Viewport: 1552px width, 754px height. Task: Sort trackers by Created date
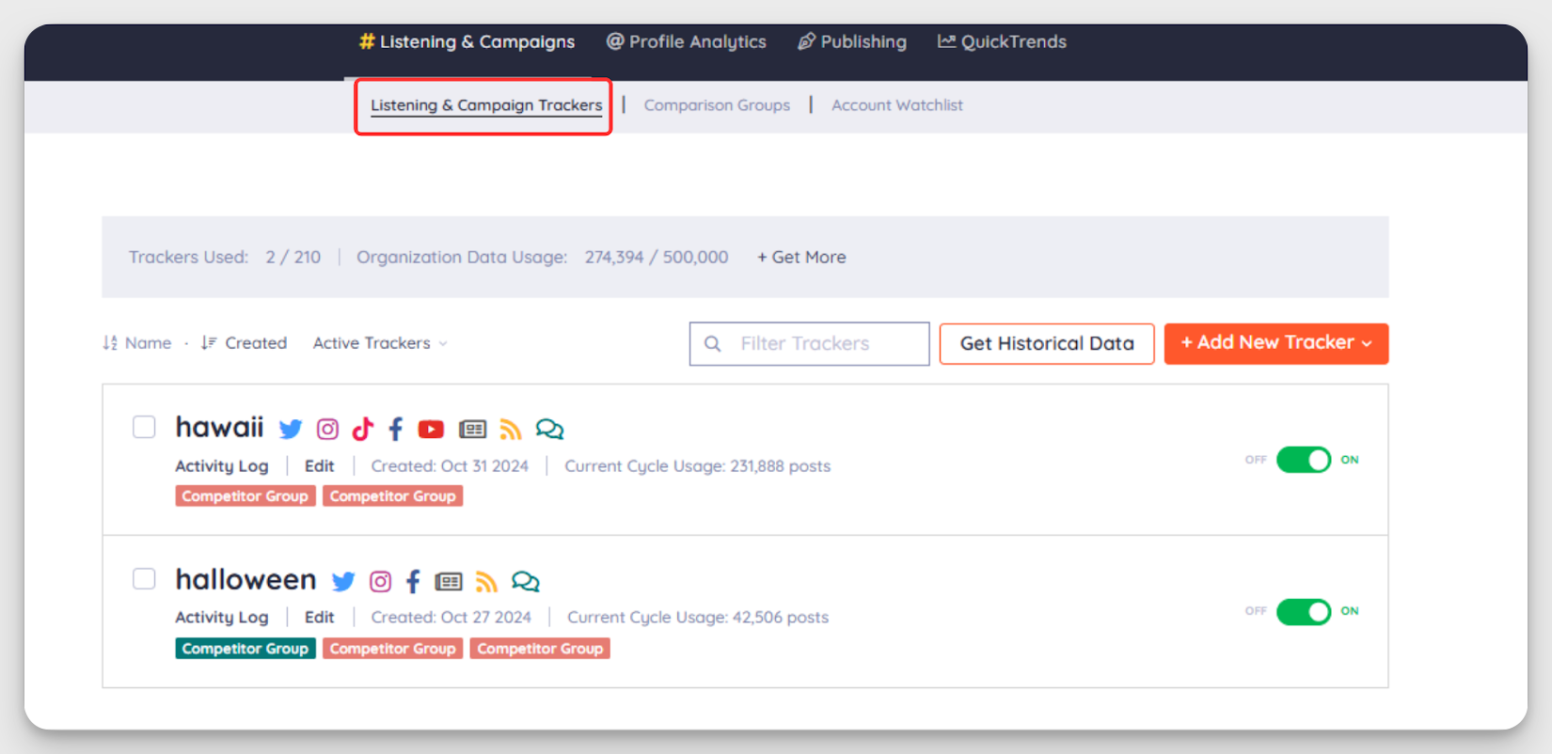(x=244, y=343)
